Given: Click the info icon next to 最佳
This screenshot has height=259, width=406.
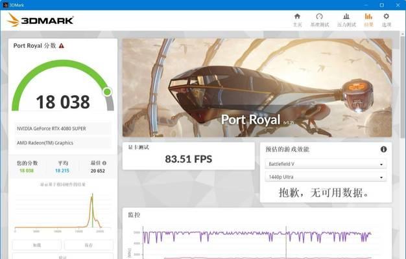Looking at the screenshot, I should pyautogui.click(x=104, y=163).
